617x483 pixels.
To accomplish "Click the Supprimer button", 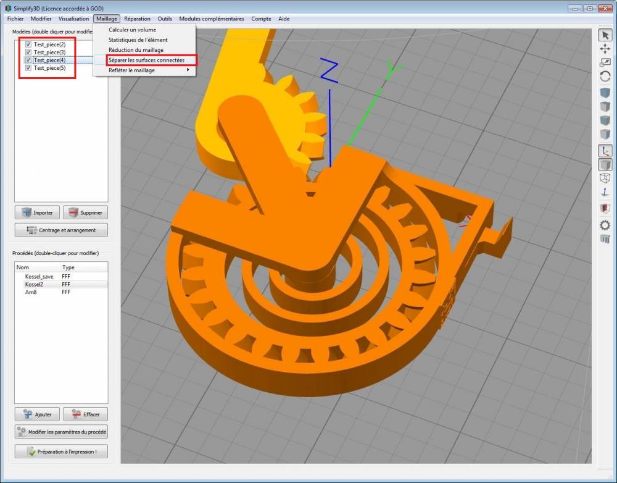I will pos(85,212).
